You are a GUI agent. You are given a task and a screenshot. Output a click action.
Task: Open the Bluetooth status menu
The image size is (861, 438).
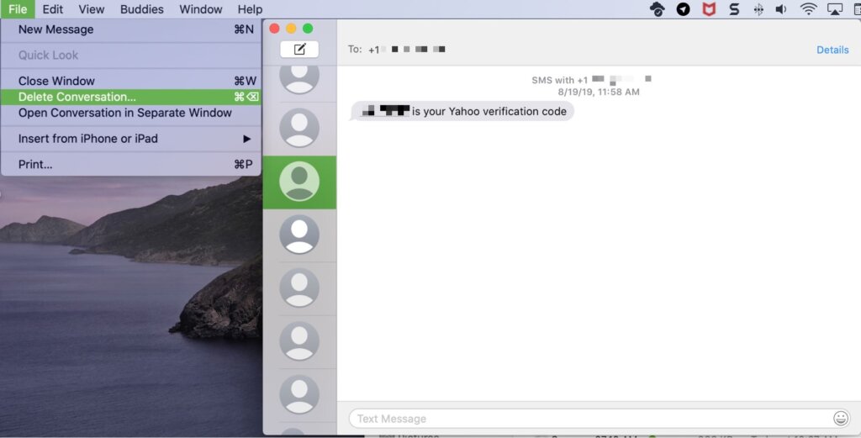[x=758, y=8]
